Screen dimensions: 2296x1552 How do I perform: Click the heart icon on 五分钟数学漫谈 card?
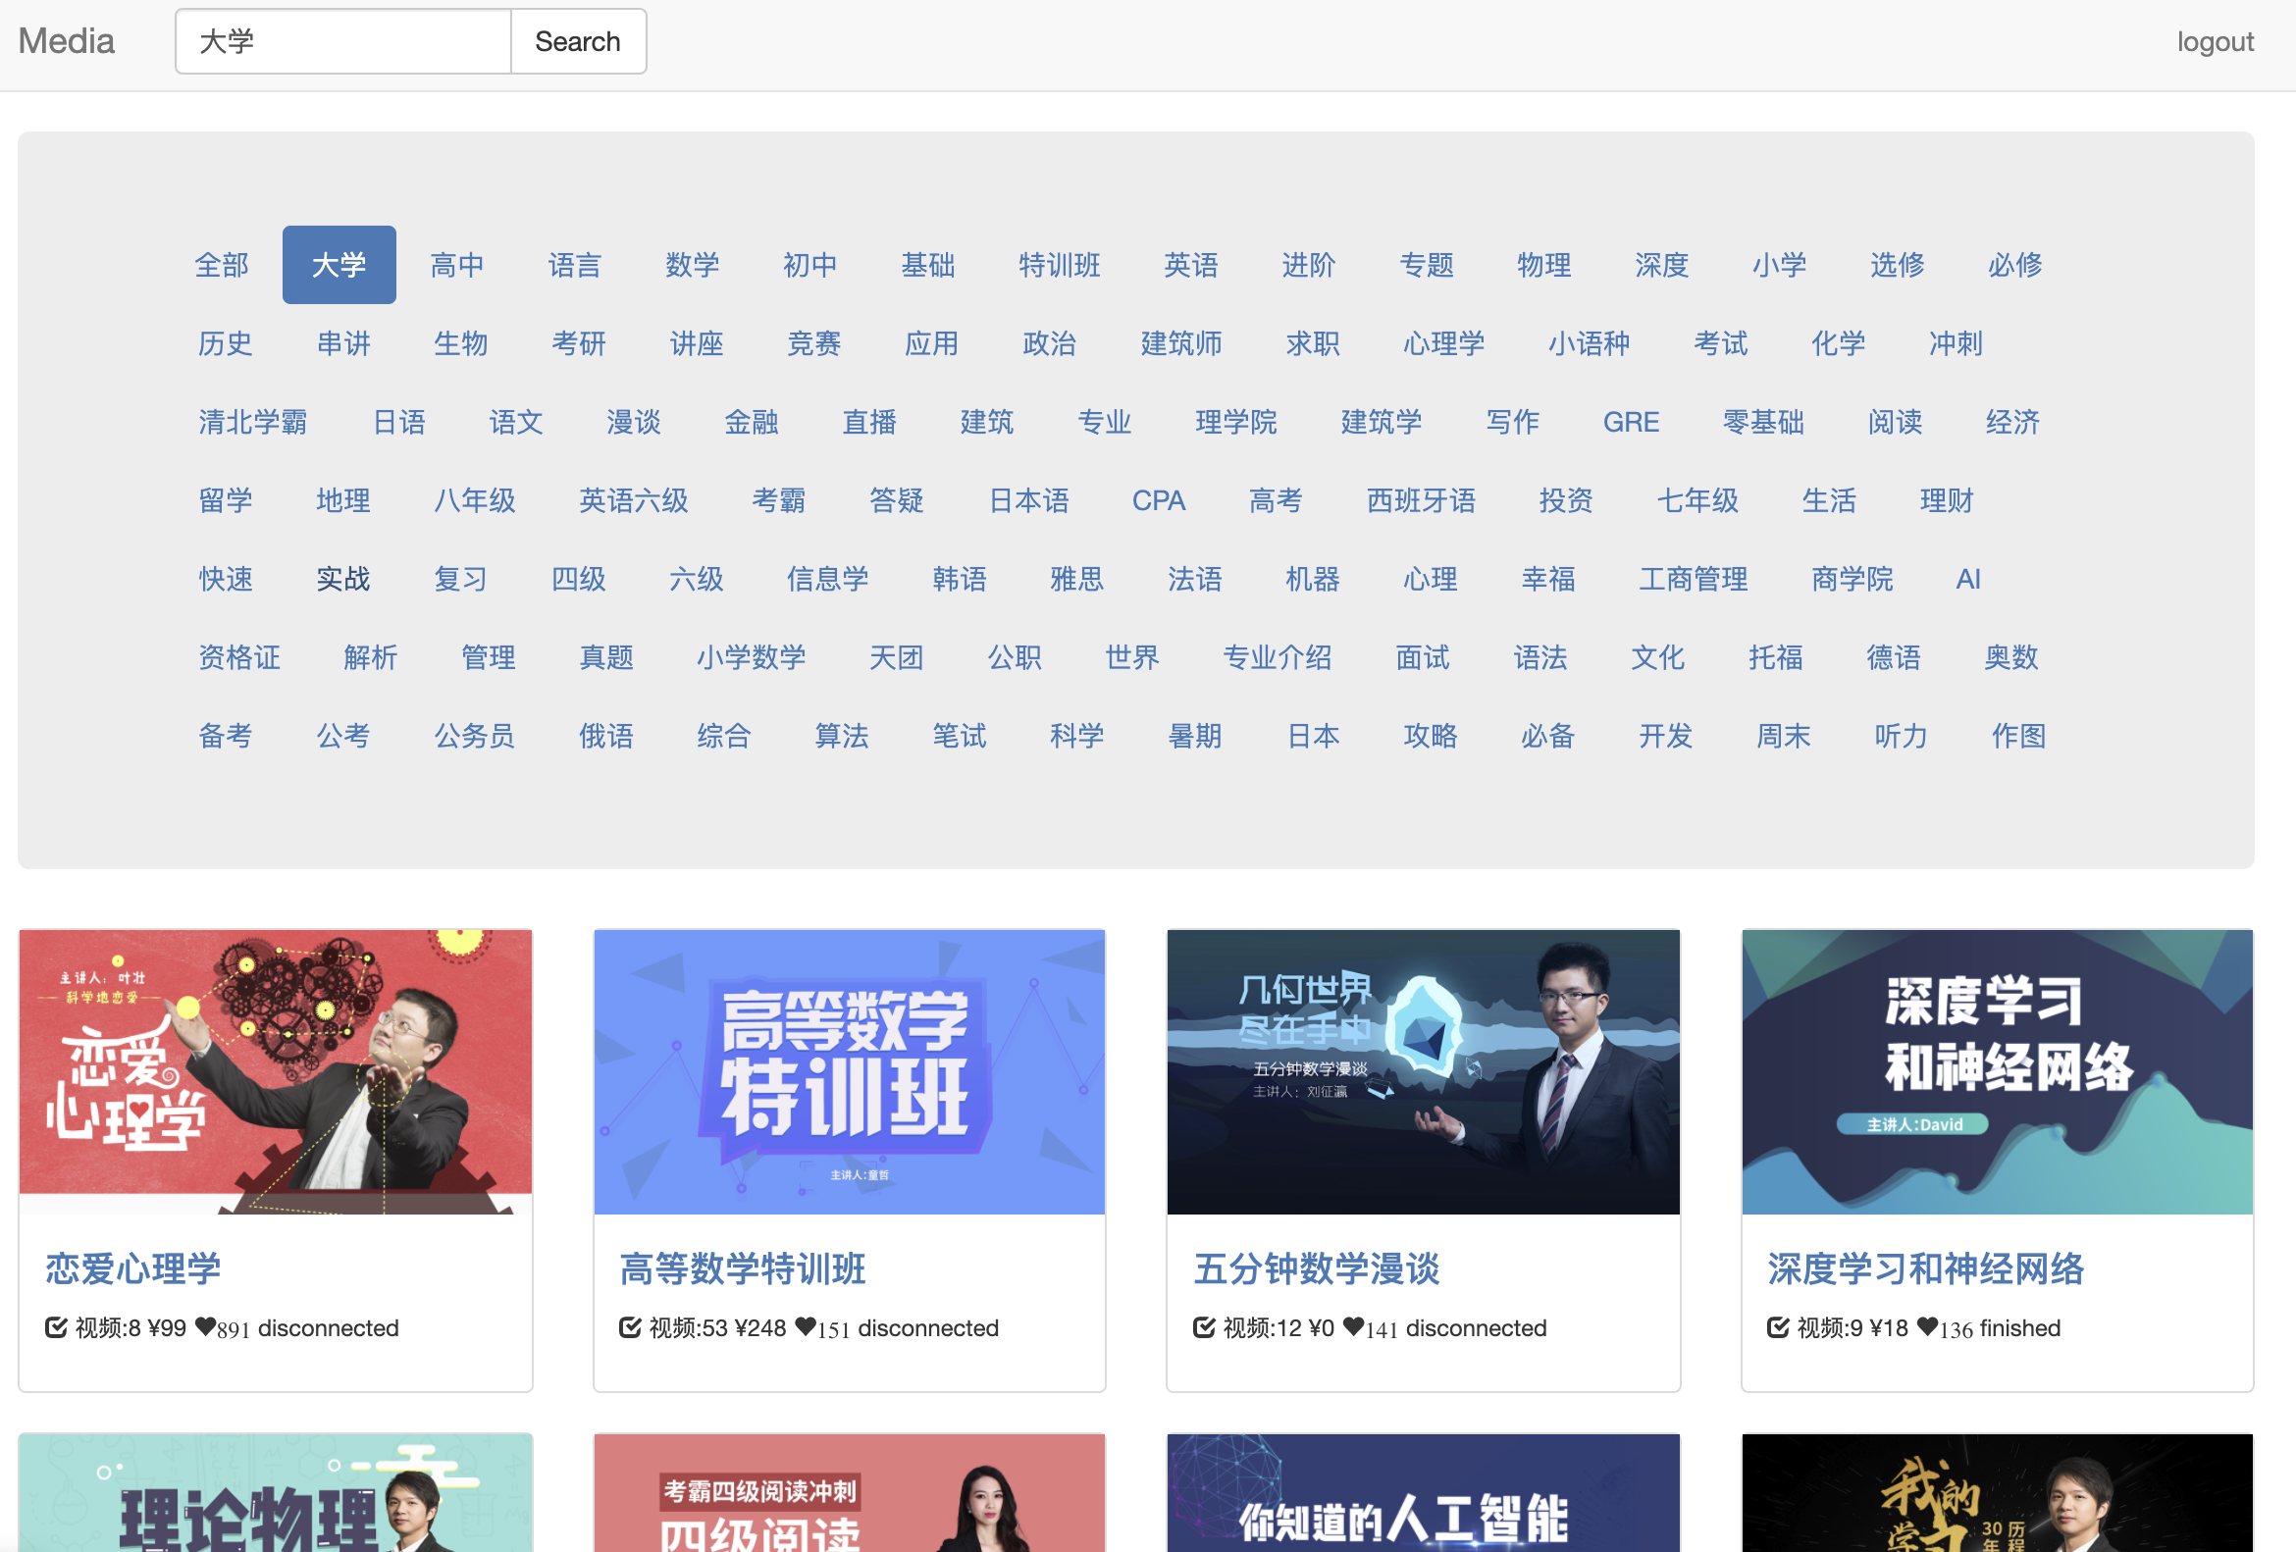coord(1353,1326)
